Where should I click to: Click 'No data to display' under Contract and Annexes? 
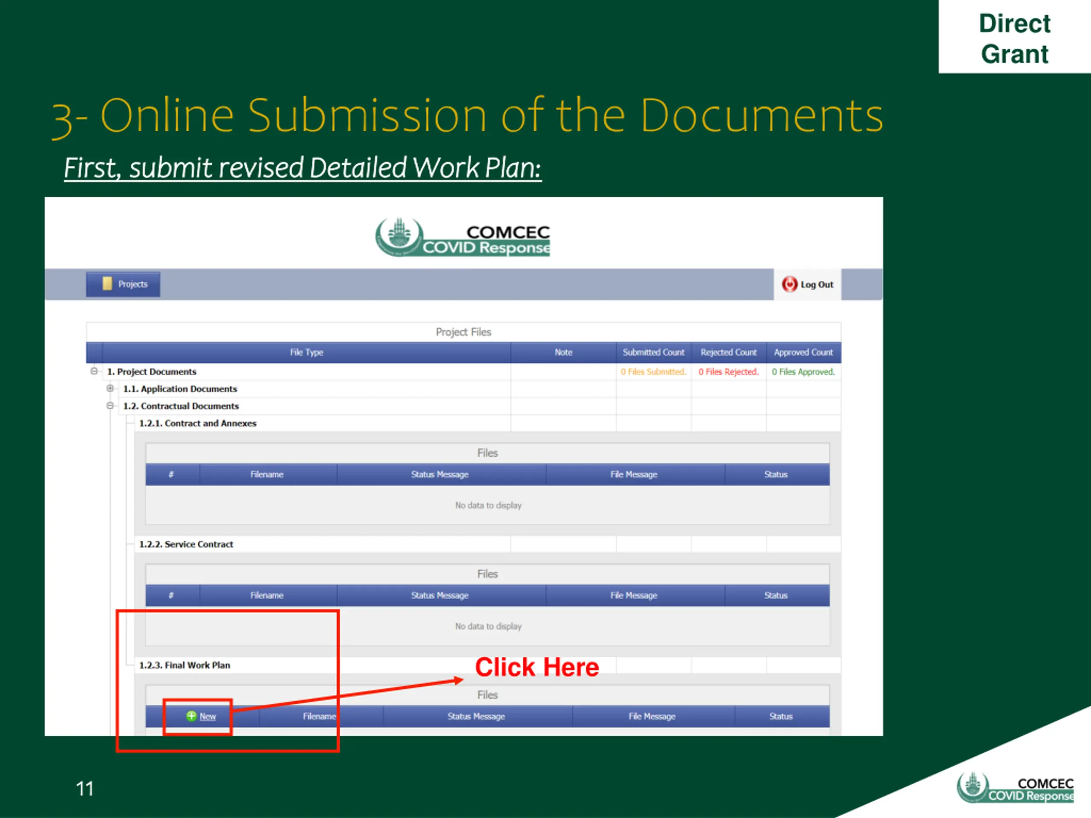click(488, 505)
